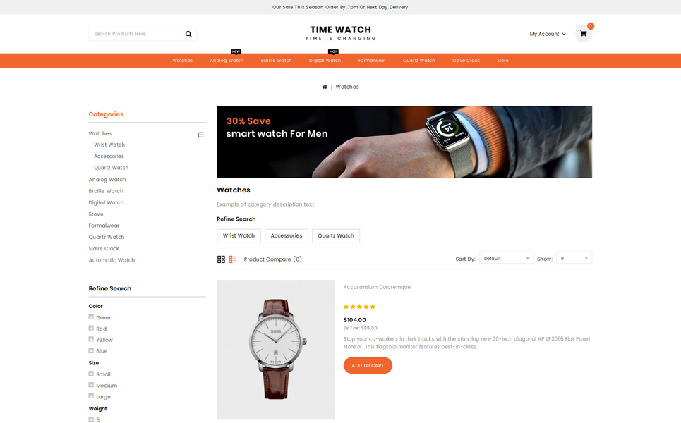The height and width of the screenshot is (423, 681).
Task: Click the search magnifier icon
Action: pos(188,34)
